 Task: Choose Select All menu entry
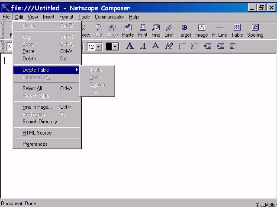[x=47, y=88]
